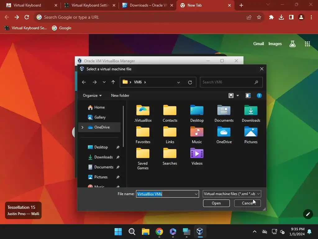Toggle the preview pane icon

[x=248, y=96]
